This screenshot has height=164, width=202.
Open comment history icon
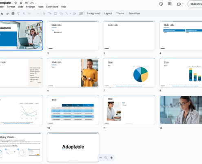(x=169, y=4)
